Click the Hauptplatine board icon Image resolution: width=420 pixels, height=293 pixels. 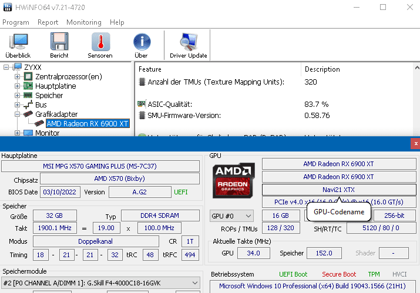click(x=28, y=86)
